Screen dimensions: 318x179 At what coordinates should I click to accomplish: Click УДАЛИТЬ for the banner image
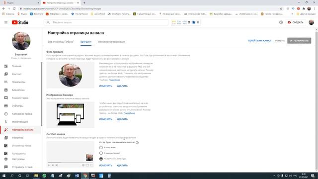(x=122, y=119)
